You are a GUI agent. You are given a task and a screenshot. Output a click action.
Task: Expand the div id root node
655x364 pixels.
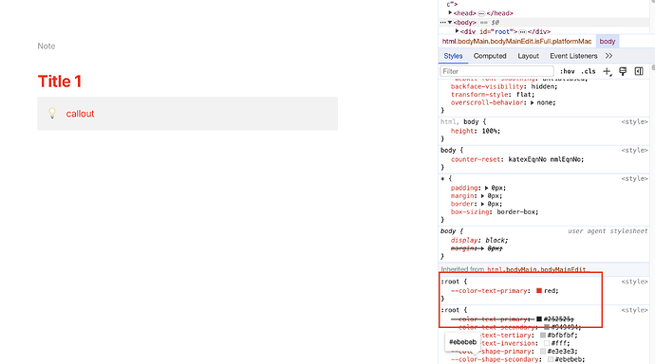(x=457, y=31)
